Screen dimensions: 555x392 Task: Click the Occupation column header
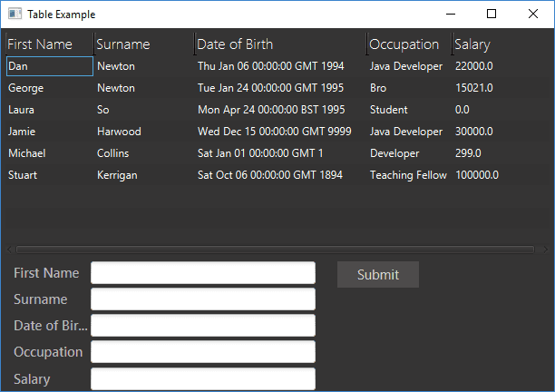tap(404, 44)
